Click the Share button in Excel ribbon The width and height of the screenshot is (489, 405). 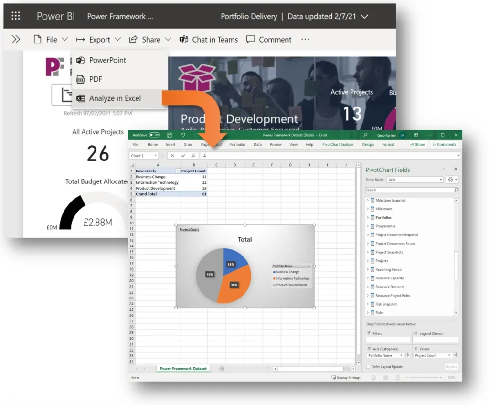[x=418, y=144]
